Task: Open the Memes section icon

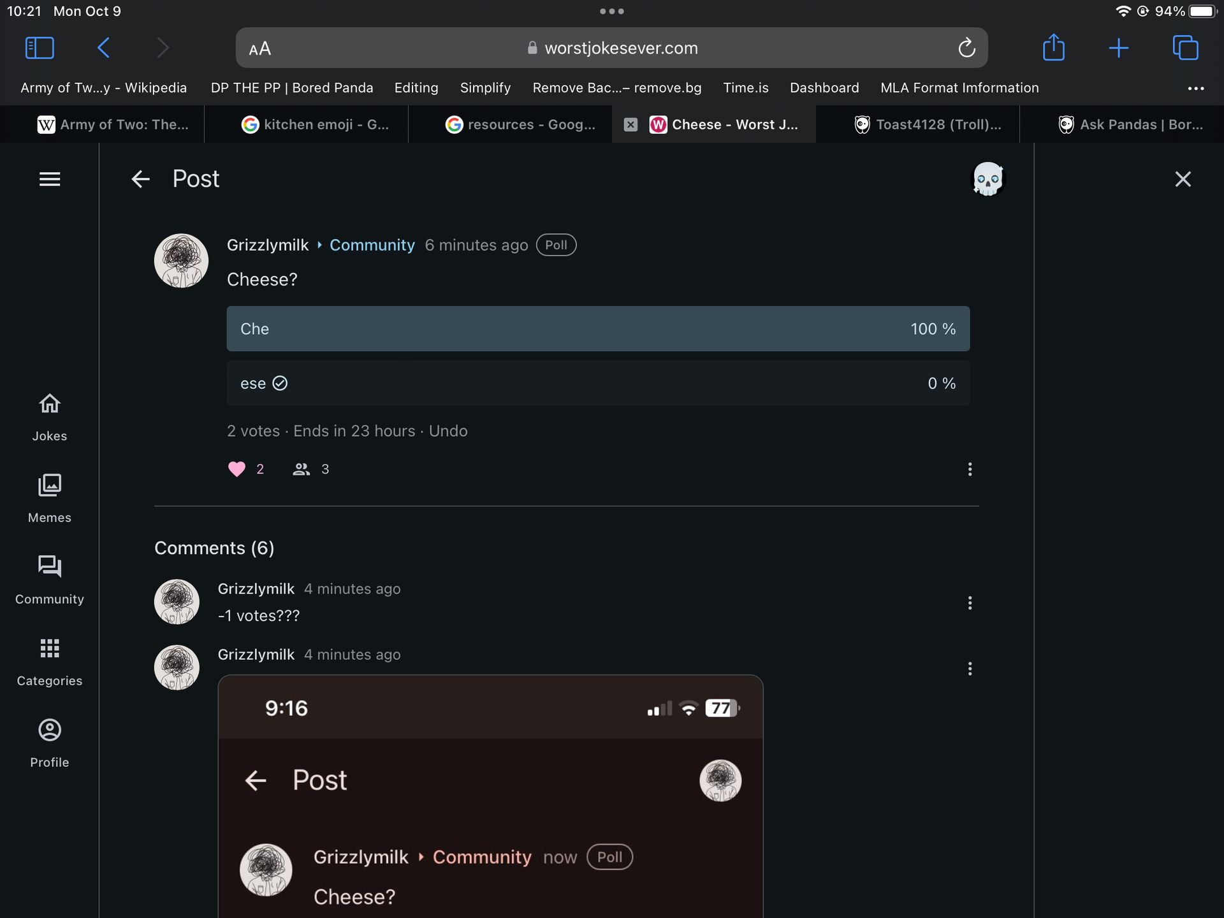Action: (50, 485)
